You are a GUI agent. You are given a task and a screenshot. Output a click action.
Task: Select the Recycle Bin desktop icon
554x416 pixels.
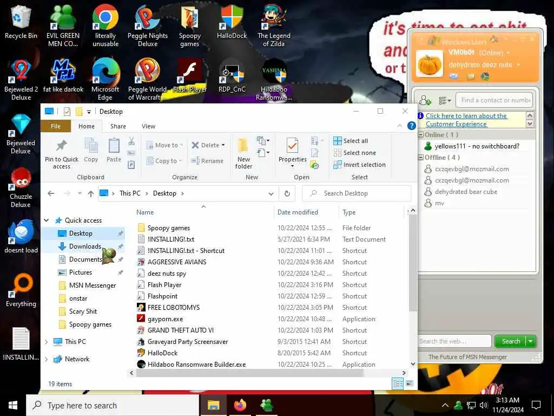pyautogui.click(x=21, y=22)
